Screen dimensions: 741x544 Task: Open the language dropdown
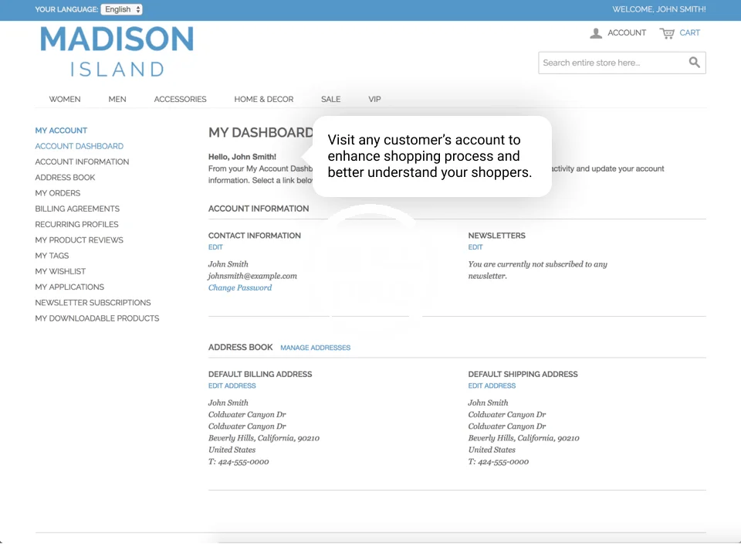pyautogui.click(x=121, y=9)
